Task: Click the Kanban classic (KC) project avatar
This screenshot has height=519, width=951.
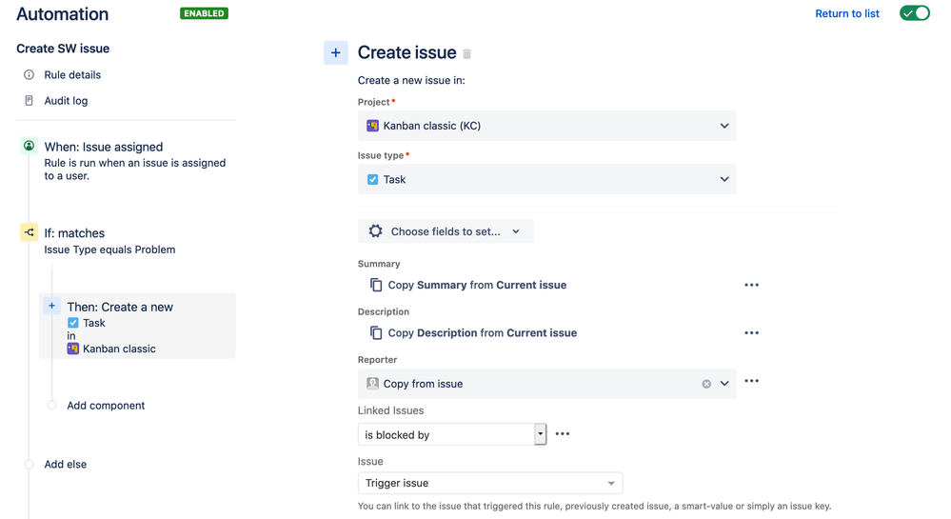Action: 372,126
